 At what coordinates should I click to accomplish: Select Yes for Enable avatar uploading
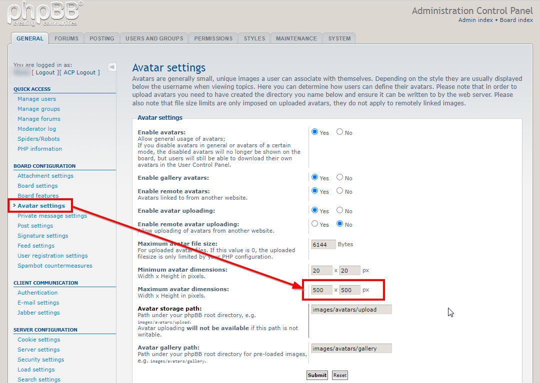coord(314,210)
